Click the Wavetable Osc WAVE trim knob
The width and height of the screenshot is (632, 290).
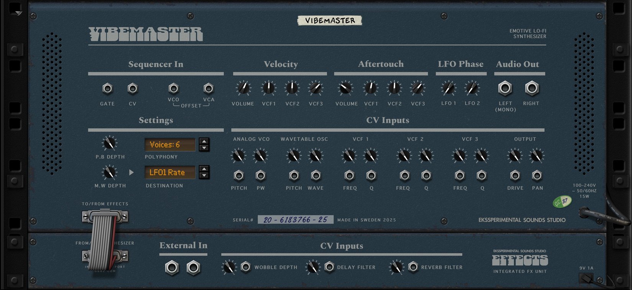coord(316,156)
